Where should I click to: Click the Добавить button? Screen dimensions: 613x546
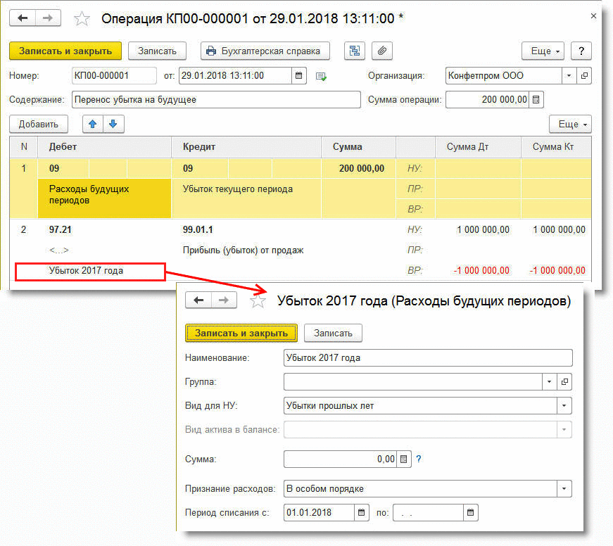click(39, 124)
